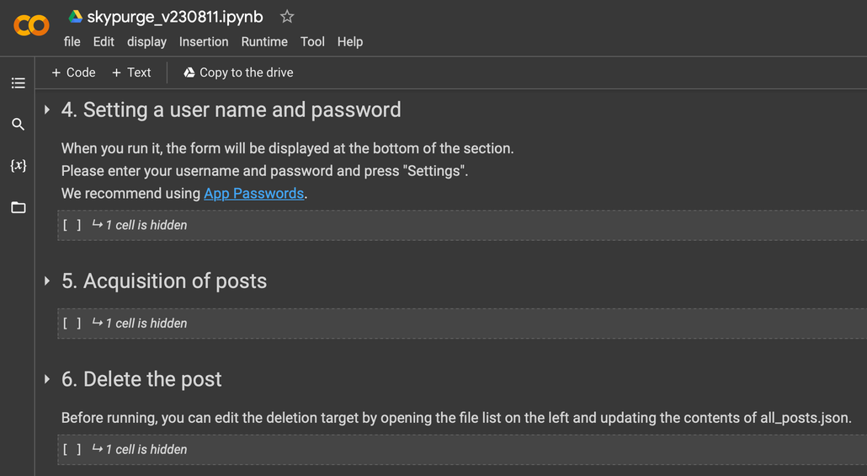Add a new Code cell
The height and width of the screenshot is (476, 867).
point(73,72)
